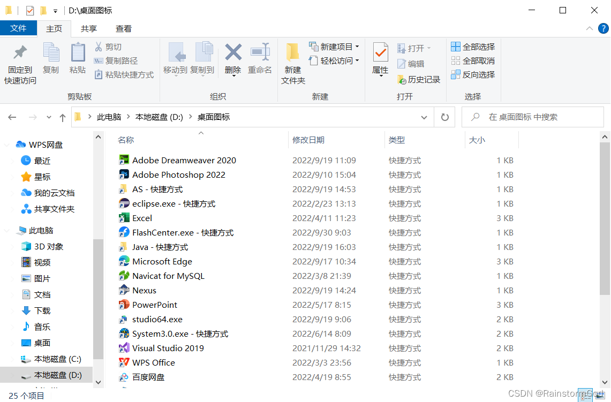Click the Properties (属性) icon
Screen dimensions: 611x402
point(380,52)
